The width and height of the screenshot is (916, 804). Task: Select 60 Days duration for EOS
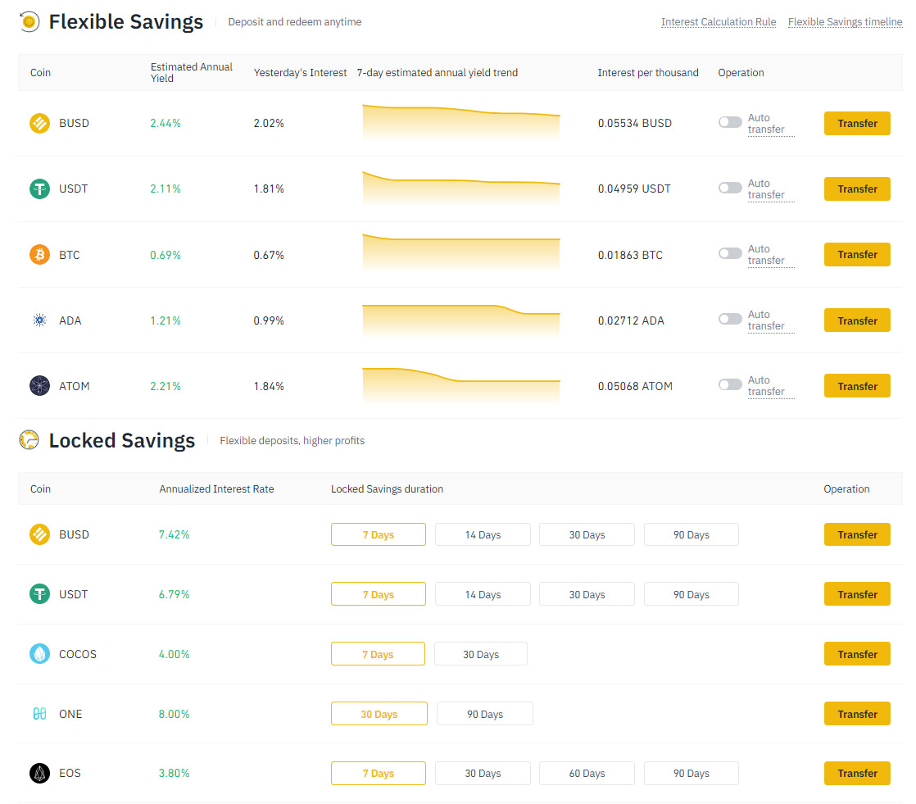(587, 773)
